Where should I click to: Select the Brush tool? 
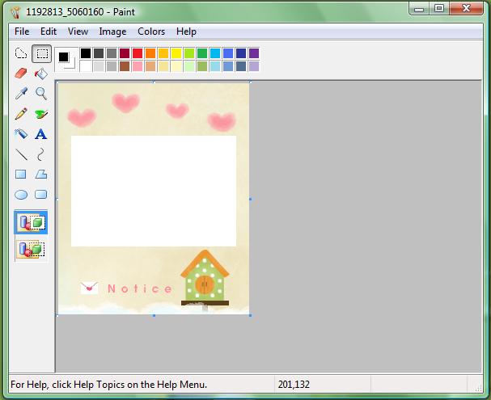[x=41, y=114]
